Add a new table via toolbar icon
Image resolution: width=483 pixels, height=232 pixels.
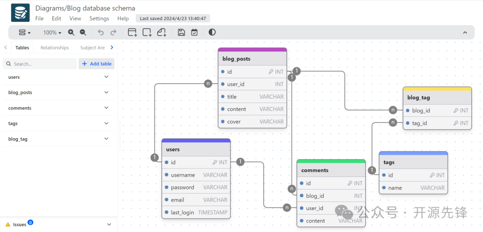(x=132, y=32)
